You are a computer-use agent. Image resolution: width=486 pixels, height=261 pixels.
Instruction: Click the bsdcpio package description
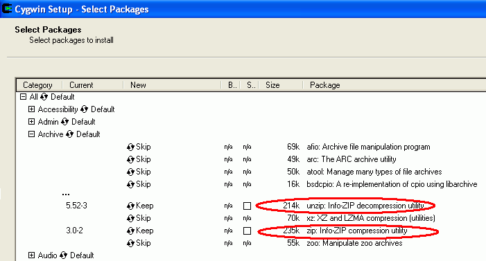pos(392,184)
